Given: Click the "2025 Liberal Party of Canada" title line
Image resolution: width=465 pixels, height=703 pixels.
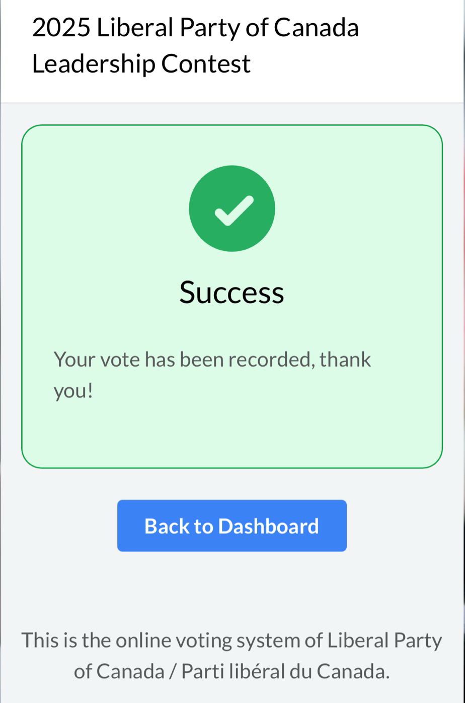Looking at the screenshot, I should [195, 28].
